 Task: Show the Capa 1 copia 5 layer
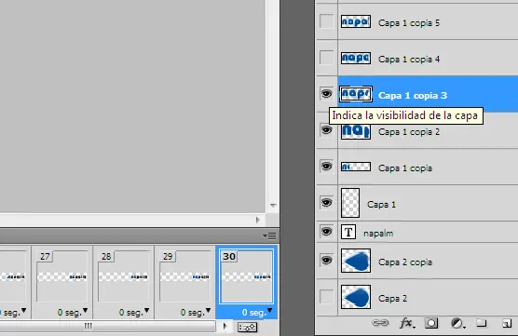pos(327,21)
